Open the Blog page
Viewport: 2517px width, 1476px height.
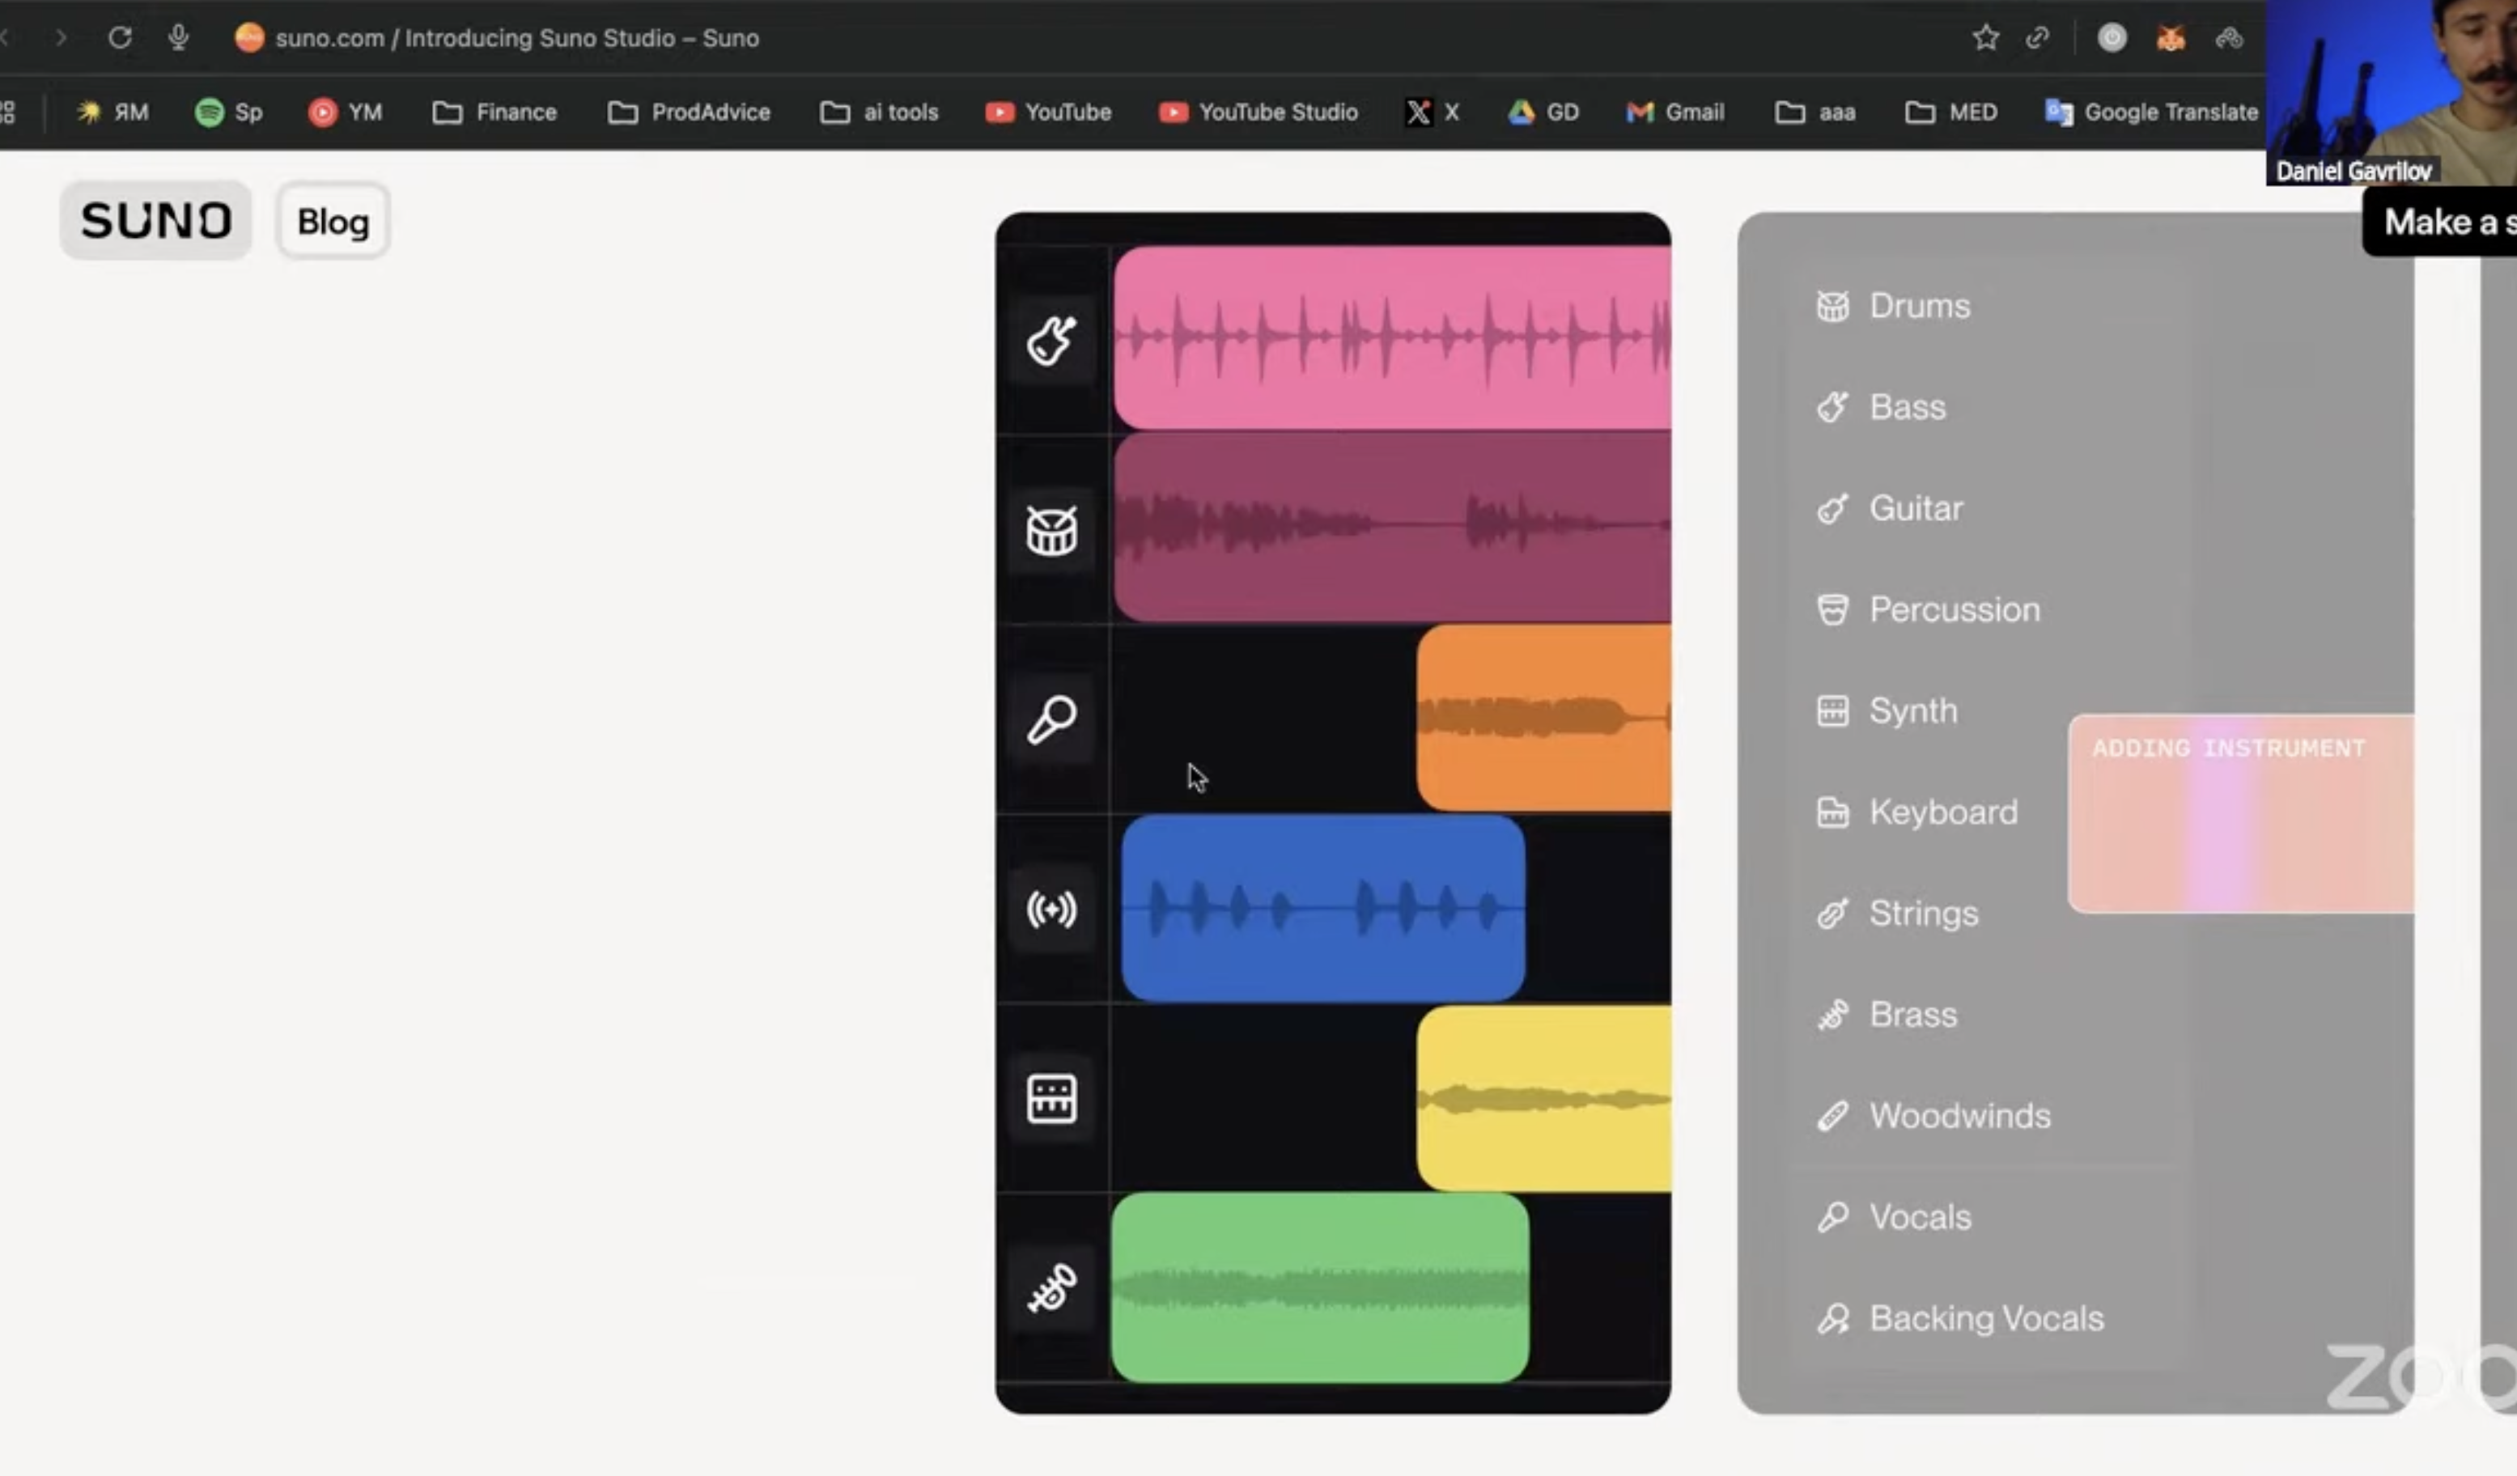333,221
